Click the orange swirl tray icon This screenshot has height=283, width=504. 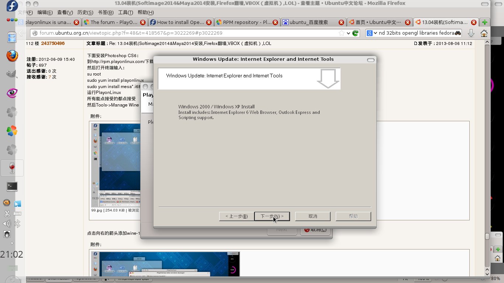[7, 203]
